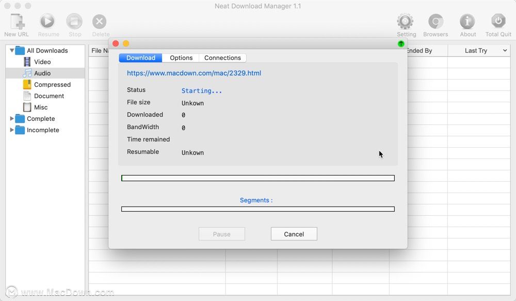Select the Misc category icon
This screenshot has width=516, height=301.
point(27,107)
